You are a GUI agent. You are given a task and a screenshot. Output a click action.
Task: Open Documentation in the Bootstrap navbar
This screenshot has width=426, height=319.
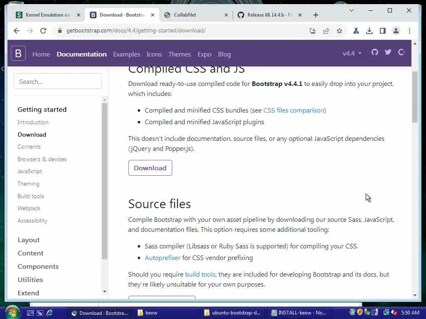(82, 54)
